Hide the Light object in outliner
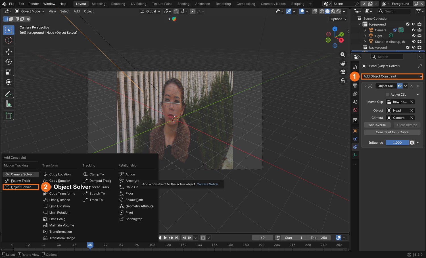 [x=414, y=36]
